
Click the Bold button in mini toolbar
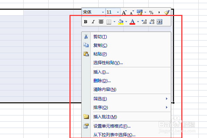85,22
